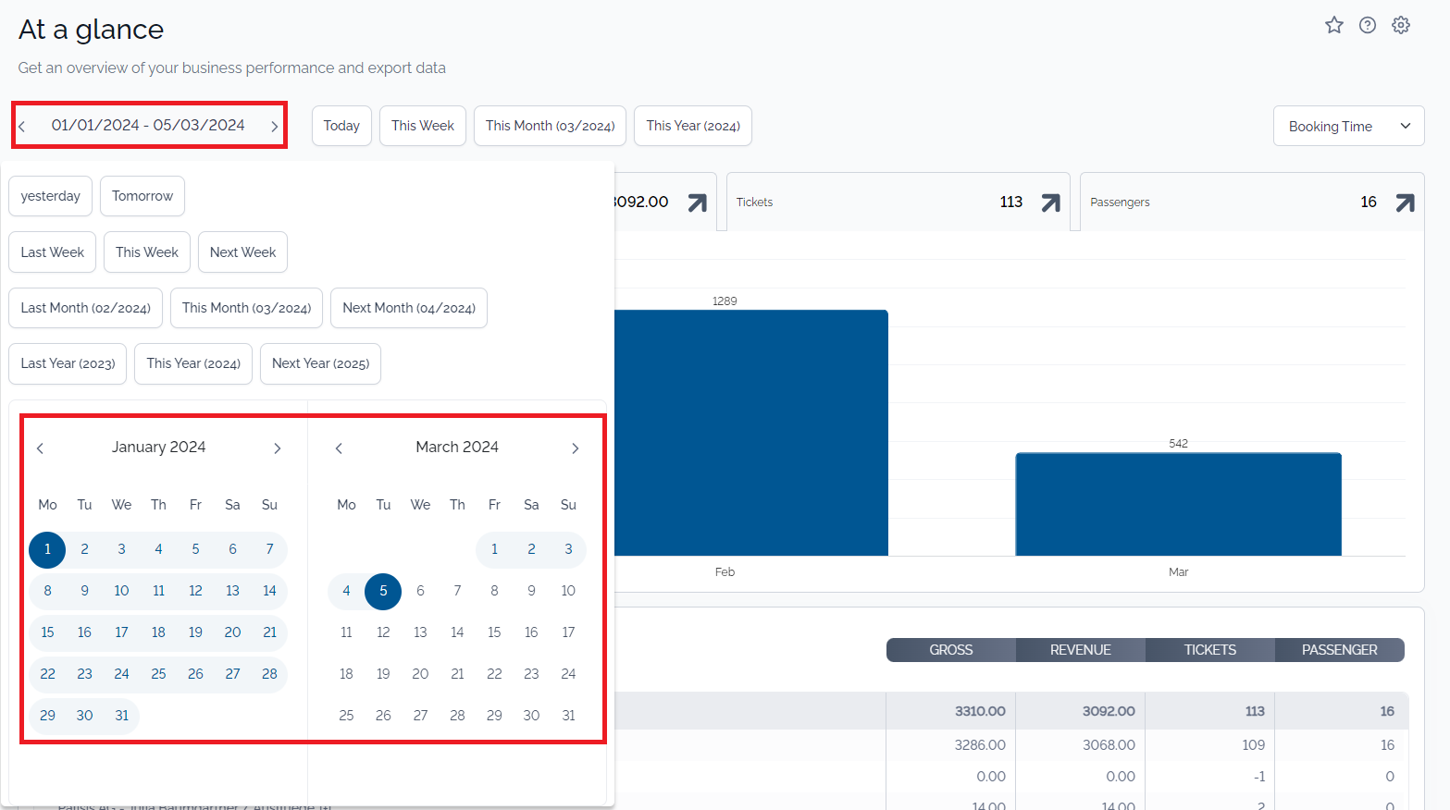
Task: Click the help question mark icon
Action: 1367,25
